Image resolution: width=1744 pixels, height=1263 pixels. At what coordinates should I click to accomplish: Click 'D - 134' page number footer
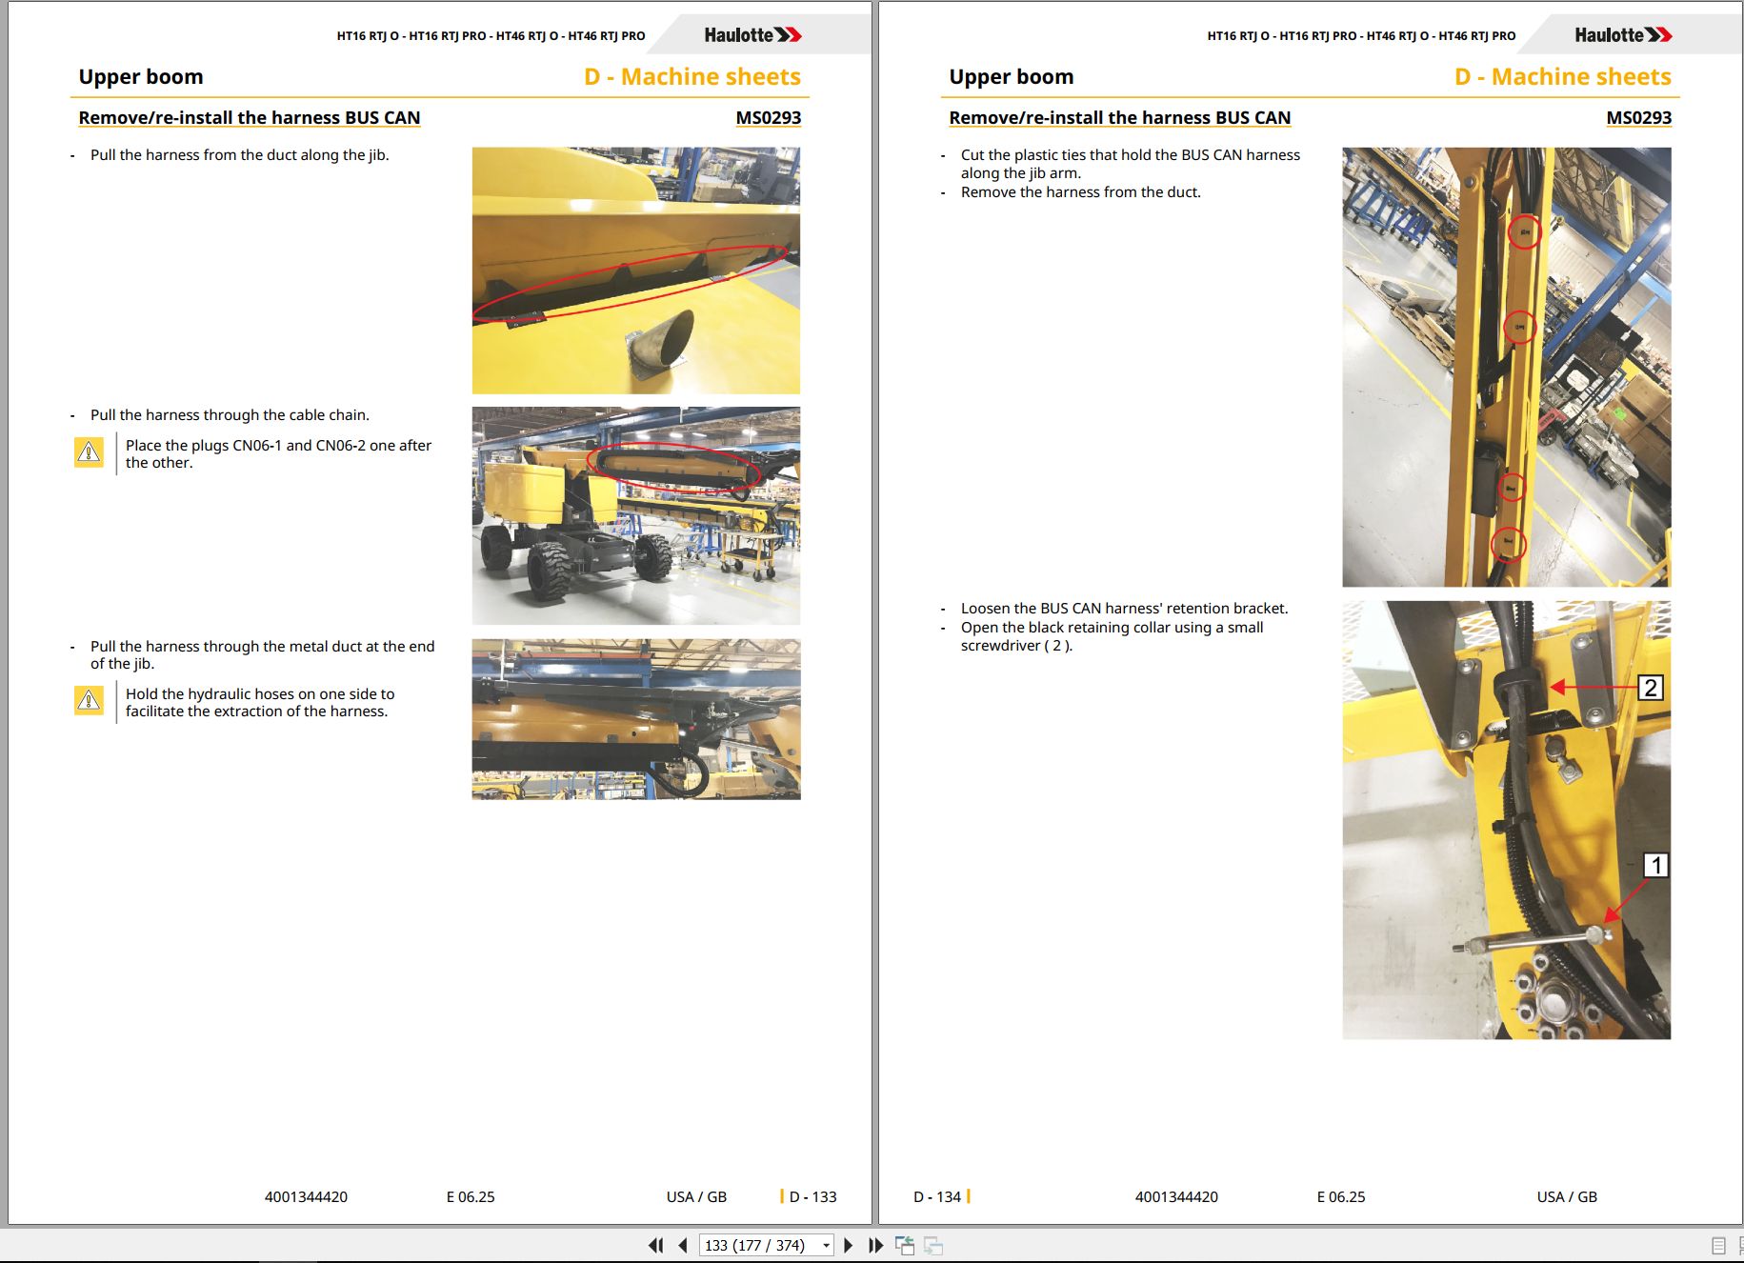pyautogui.click(x=937, y=1196)
